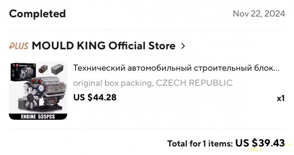The width and height of the screenshot is (294, 155).
Task: Click the yellow watermark near the total
Action: 256,148
